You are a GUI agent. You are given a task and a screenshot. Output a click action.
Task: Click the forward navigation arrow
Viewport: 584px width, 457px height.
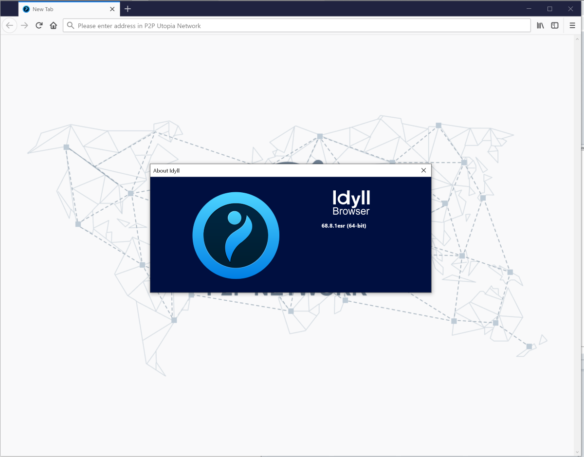point(24,26)
